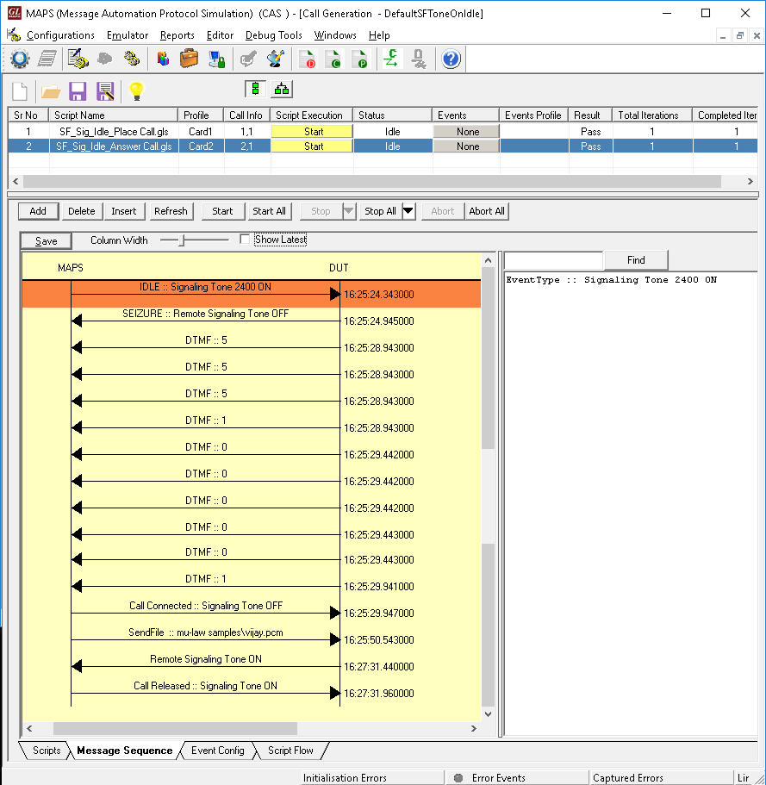Click the document icon with green P
The image size is (766, 785).
click(x=359, y=59)
